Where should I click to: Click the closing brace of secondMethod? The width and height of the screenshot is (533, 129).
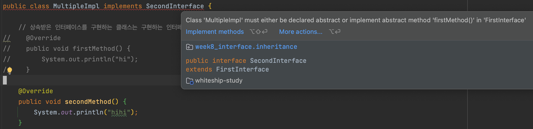(x=20, y=123)
